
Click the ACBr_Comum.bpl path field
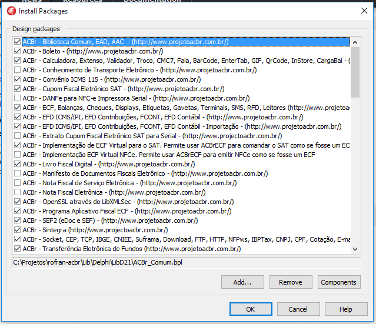click(187, 263)
